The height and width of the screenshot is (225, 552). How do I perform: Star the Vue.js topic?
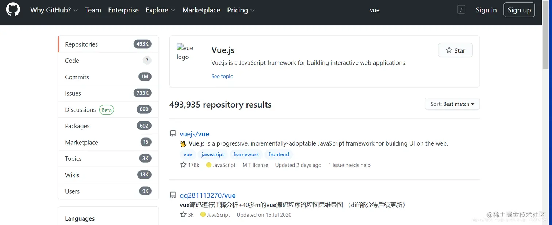pos(455,50)
